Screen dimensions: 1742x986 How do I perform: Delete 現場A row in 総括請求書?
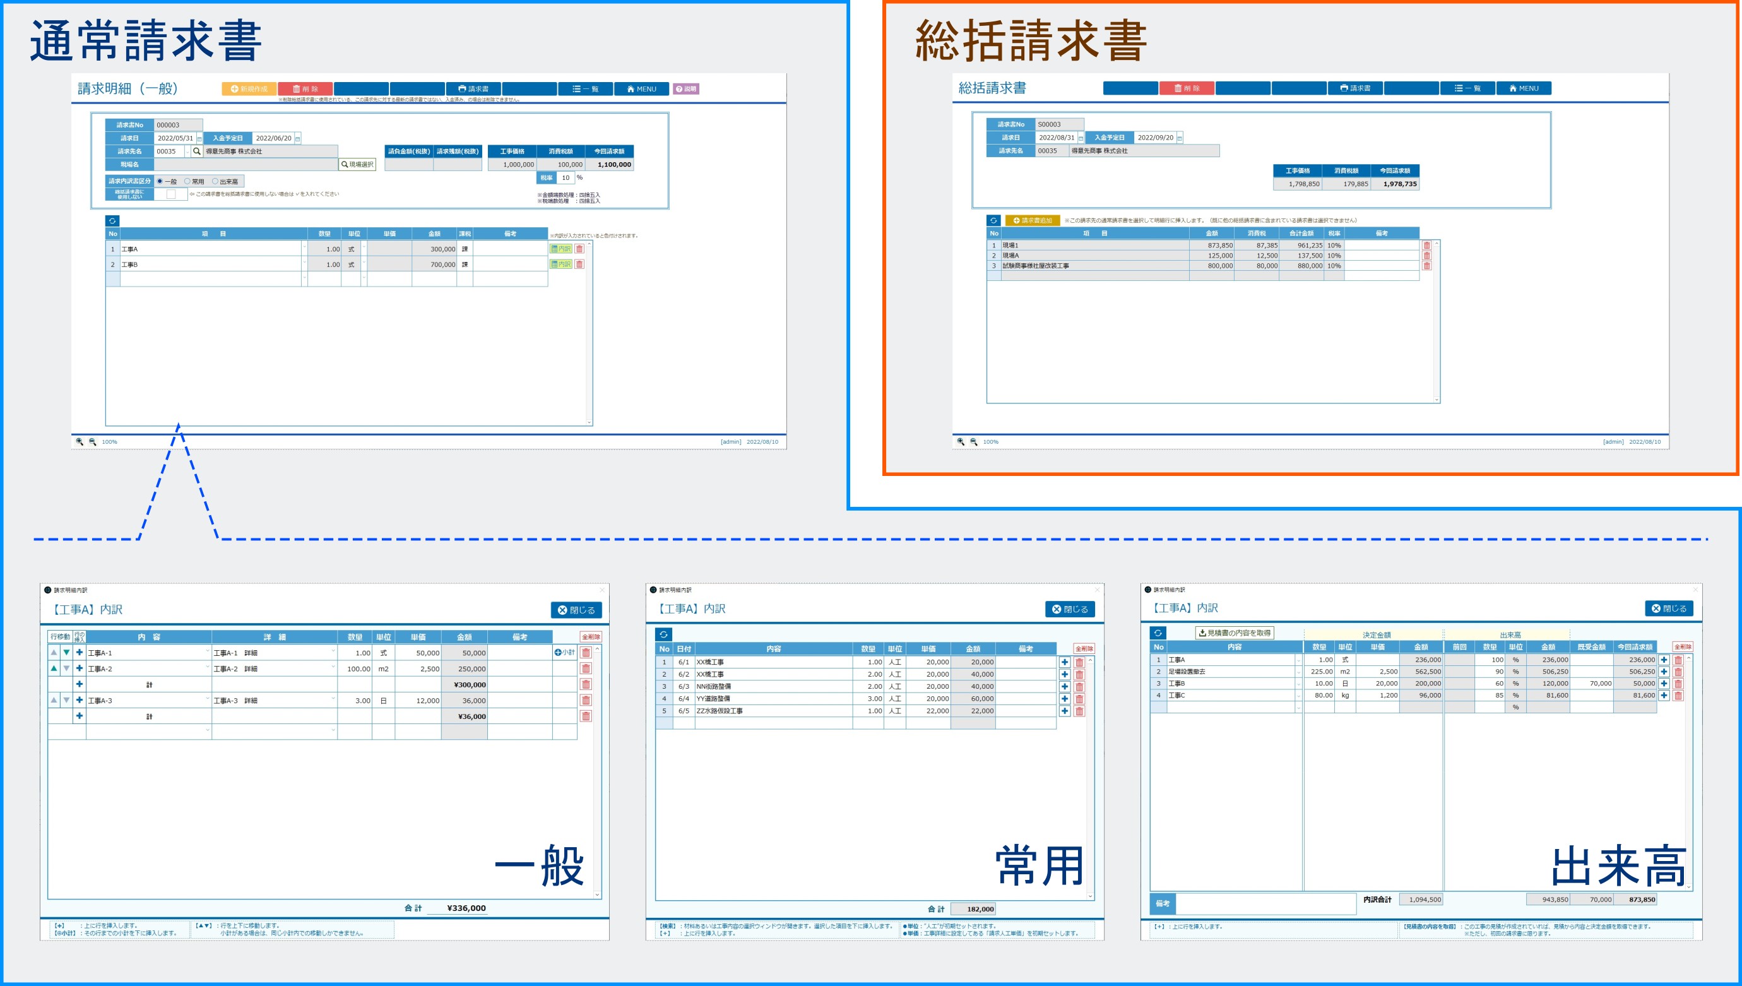[1426, 255]
